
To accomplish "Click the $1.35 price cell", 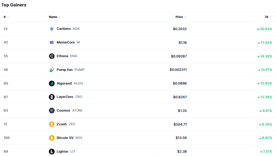I will coord(182,111).
